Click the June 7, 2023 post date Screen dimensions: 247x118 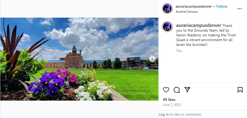click(172, 105)
